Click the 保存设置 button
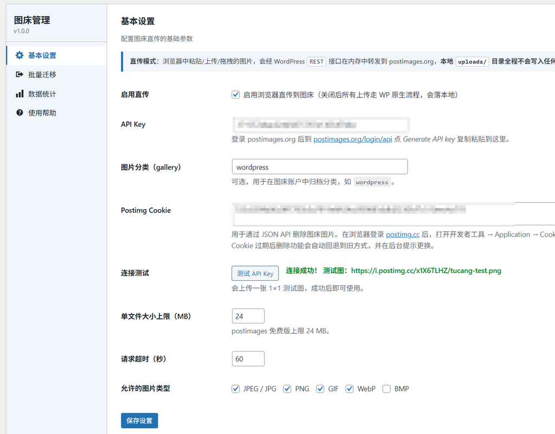 [139, 420]
